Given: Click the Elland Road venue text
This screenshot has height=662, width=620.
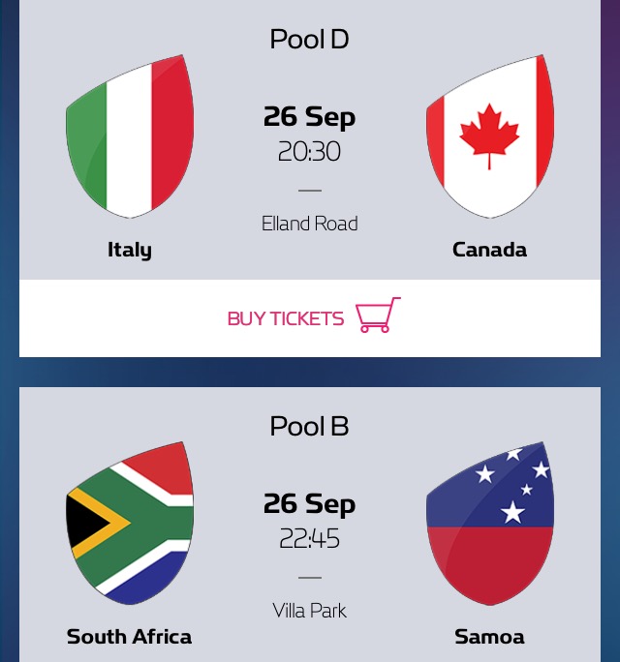Looking at the screenshot, I should pos(310,224).
